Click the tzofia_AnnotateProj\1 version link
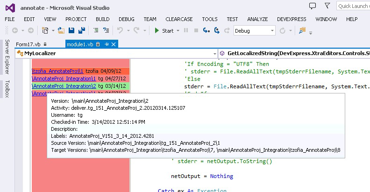Viewport: 370px width, 192px height. [57, 71]
